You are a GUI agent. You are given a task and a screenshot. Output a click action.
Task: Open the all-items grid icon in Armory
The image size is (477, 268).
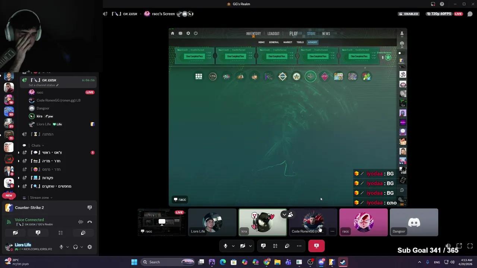[x=199, y=76]
